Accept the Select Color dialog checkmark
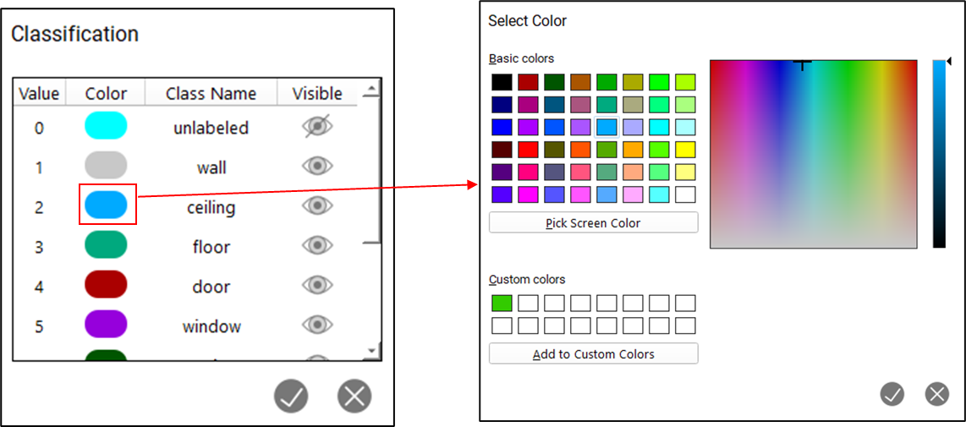Screen dimensions: 966x427 tap(892, 394)
